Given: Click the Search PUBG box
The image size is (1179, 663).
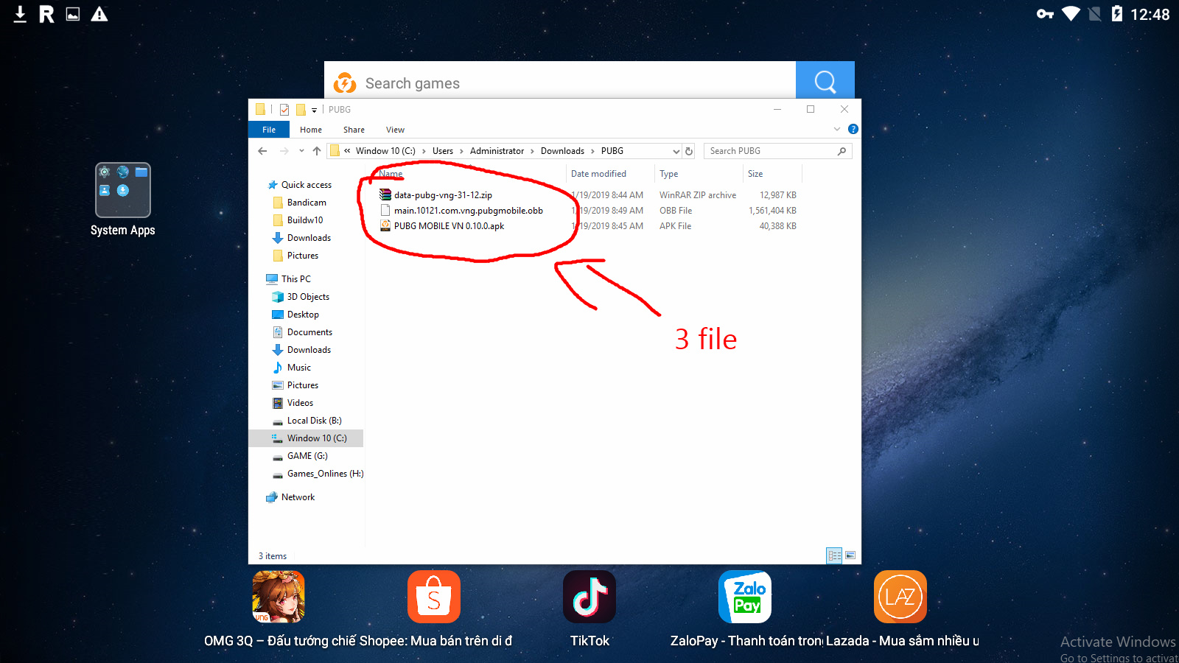Looking at the screenshot, I should [778, 151].
